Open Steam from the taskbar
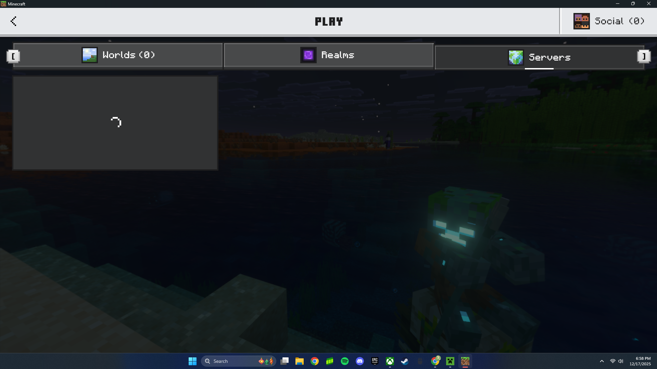The width and height of the screenshot is (657, 369). point(405,361)
